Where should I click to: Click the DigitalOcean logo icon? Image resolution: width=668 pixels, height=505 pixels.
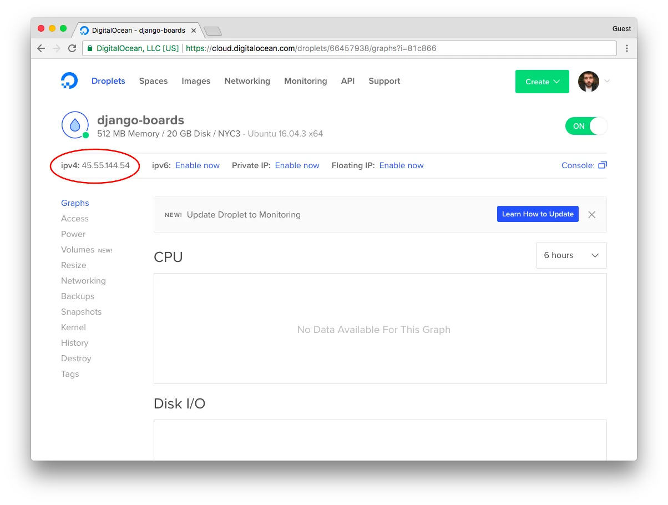(69, 81)
